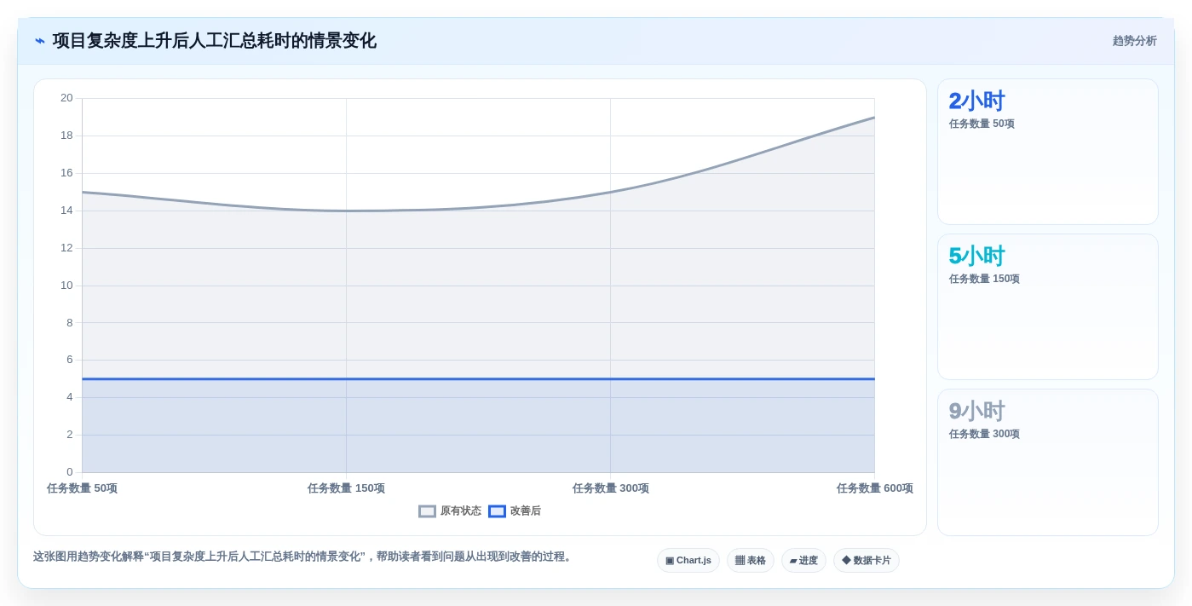Click x-axis label 任务数量 150项

346,488
